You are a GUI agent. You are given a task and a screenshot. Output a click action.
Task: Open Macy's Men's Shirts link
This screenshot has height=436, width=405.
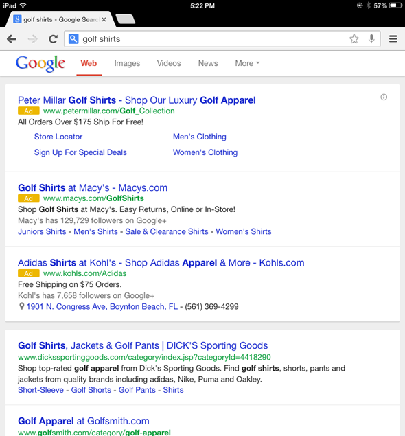(95, 231)
